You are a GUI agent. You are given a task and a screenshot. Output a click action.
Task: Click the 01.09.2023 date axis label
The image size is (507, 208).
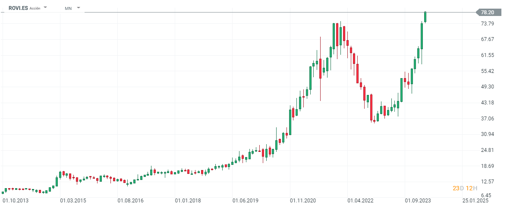coord(418,201)
